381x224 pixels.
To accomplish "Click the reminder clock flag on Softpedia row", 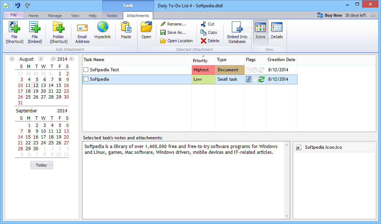I will click(254, 79).
